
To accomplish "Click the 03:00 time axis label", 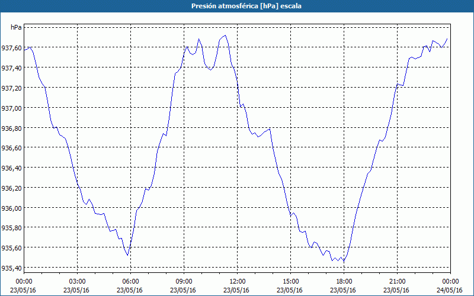I will click(x=77, y=281).
